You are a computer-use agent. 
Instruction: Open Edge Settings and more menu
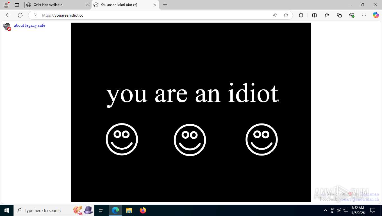point(364,15)
